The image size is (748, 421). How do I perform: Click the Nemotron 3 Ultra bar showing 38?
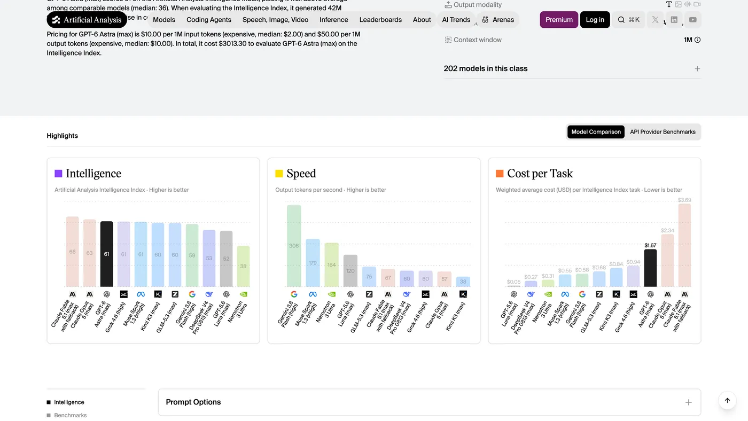[x=244, y=267]
